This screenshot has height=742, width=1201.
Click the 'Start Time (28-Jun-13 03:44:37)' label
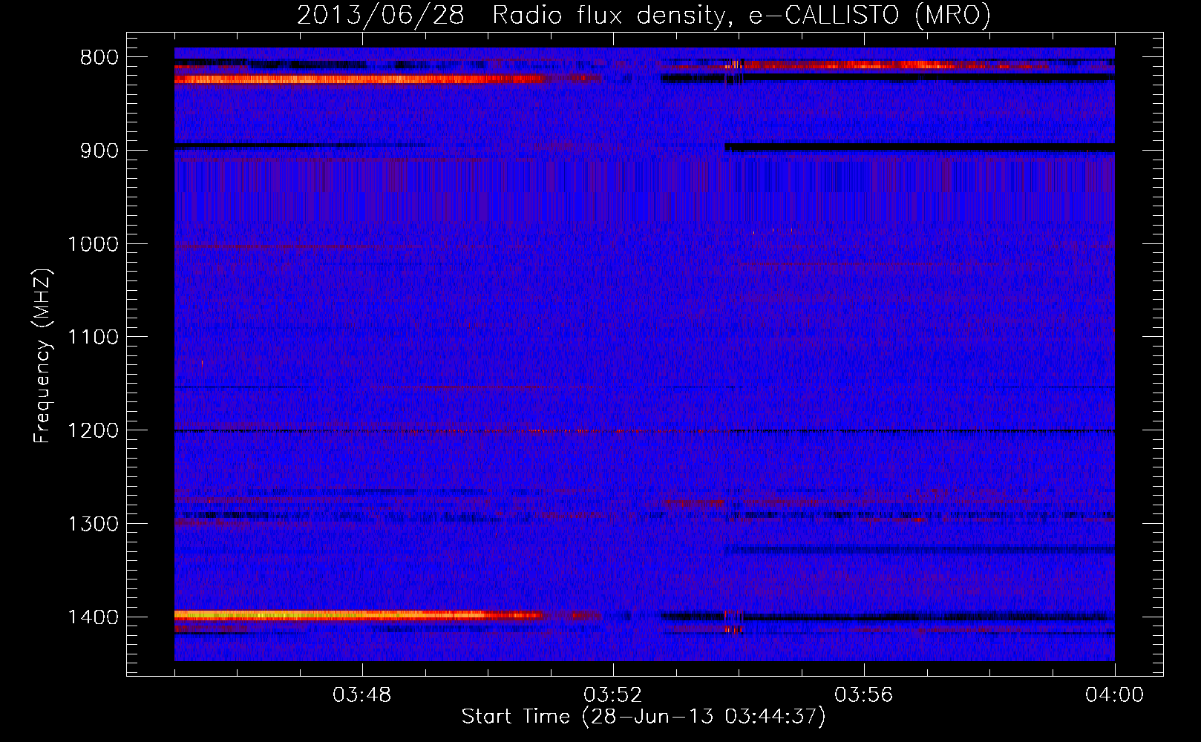(x=643, y=717)
